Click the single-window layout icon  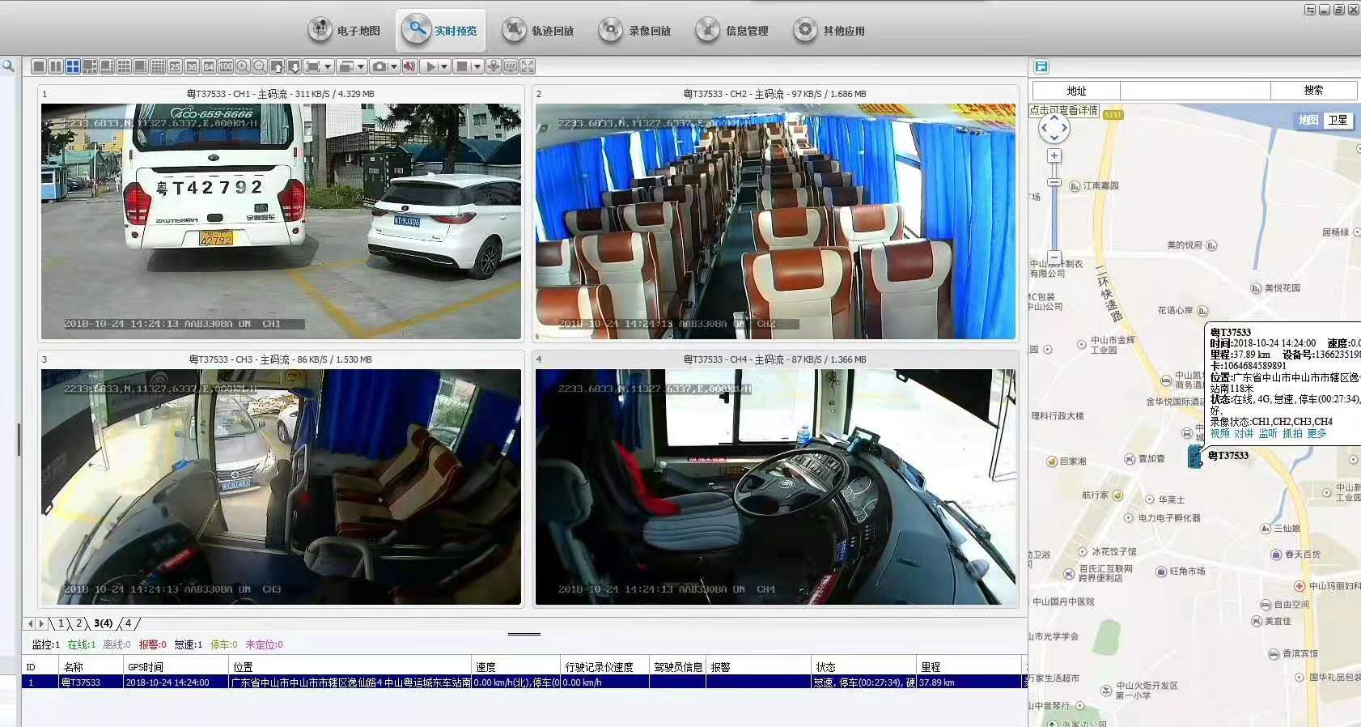(38, 66)
